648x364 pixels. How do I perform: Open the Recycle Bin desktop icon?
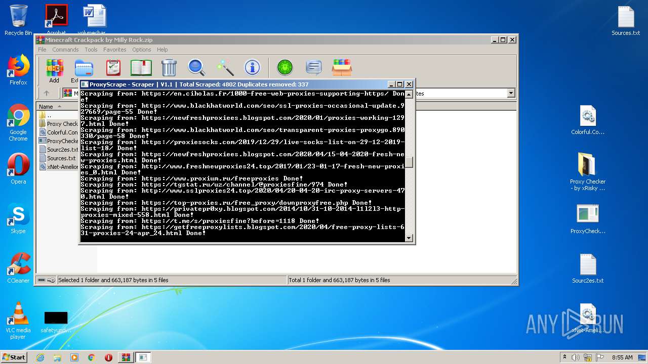(18, 20)
